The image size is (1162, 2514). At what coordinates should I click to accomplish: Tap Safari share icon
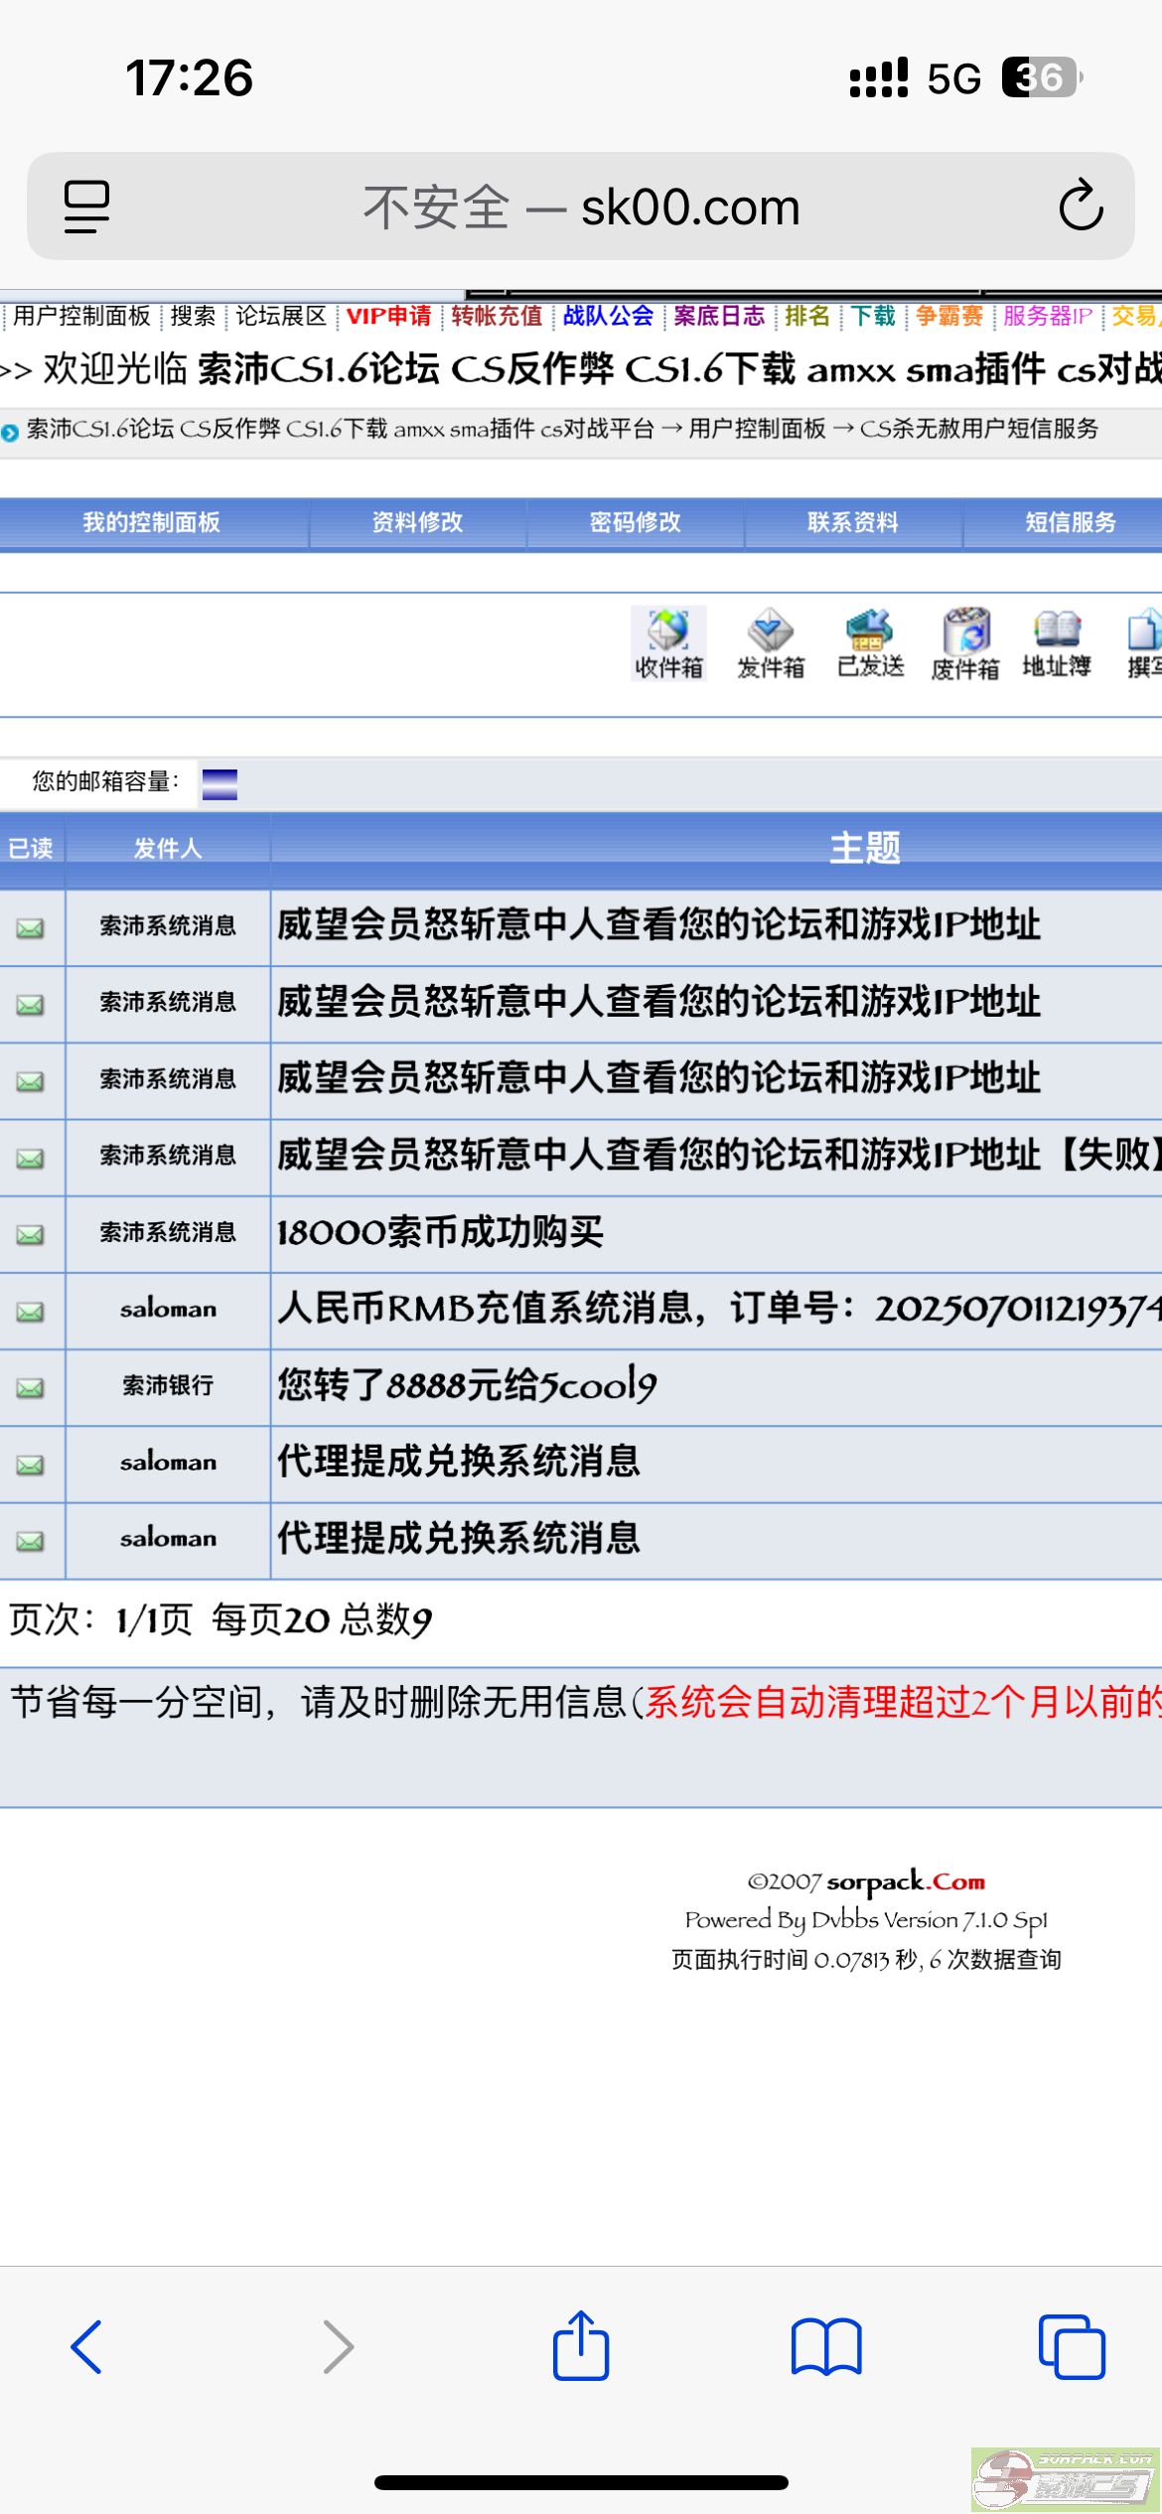pyautogui.click(x=581, y=2347)
